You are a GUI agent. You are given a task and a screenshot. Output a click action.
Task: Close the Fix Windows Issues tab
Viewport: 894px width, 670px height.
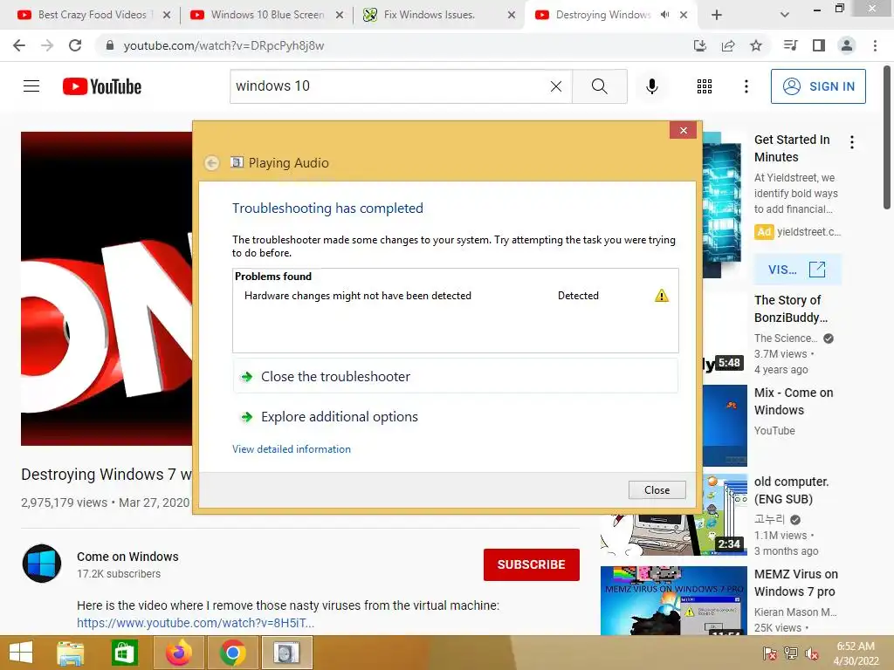[x=512, y=15]
